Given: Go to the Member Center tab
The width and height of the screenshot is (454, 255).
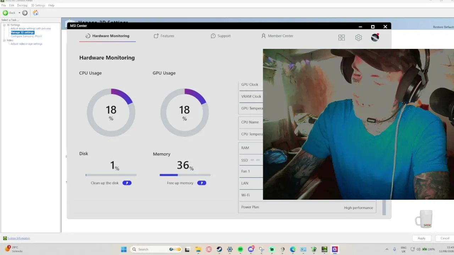Looking at the screenshot, I should pyautogui.click(x=277, y=36).
